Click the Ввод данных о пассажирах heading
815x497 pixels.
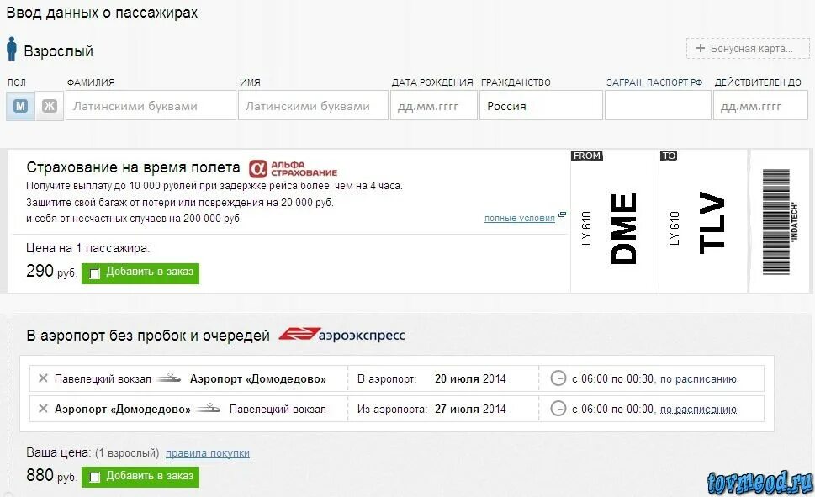[102, 13]
